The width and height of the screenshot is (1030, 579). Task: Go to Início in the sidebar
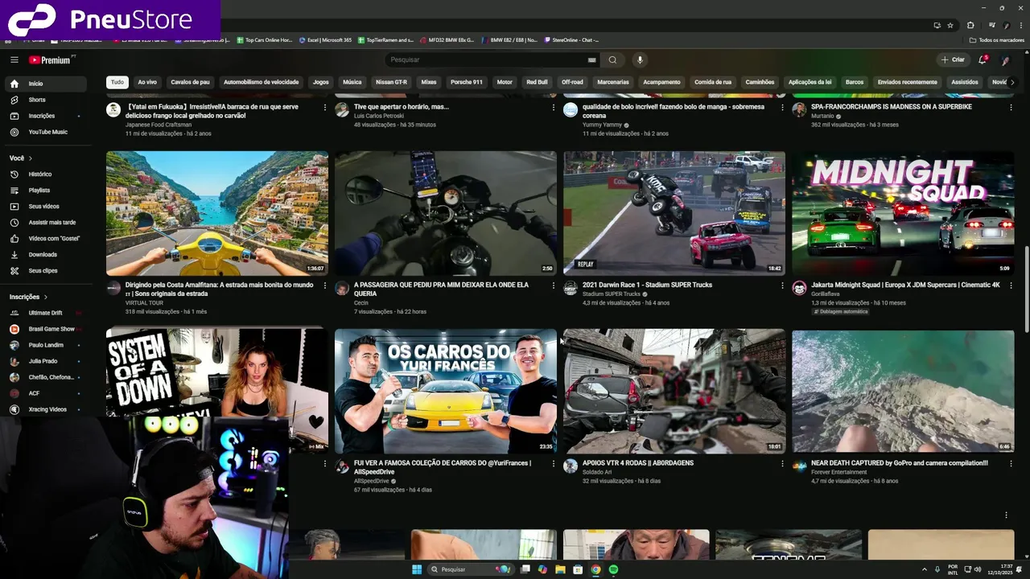click(x=45, y=84)
